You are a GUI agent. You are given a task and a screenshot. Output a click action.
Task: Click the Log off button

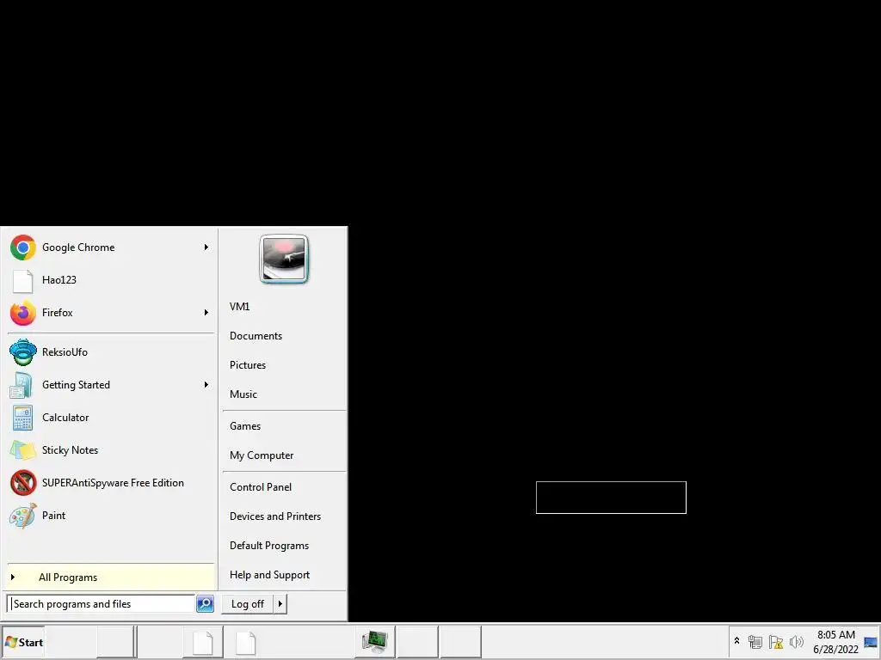click(248, 604)
